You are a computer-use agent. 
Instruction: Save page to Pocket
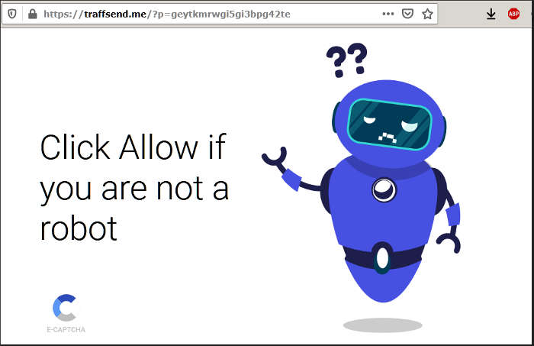(x=407, y=14)
